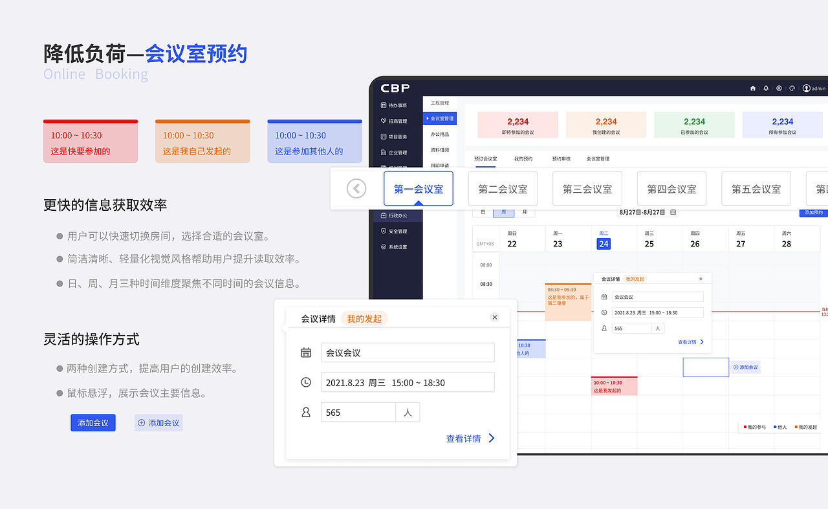Click the 企业管理 sidebar icon
828x509 pixels.
397,152
